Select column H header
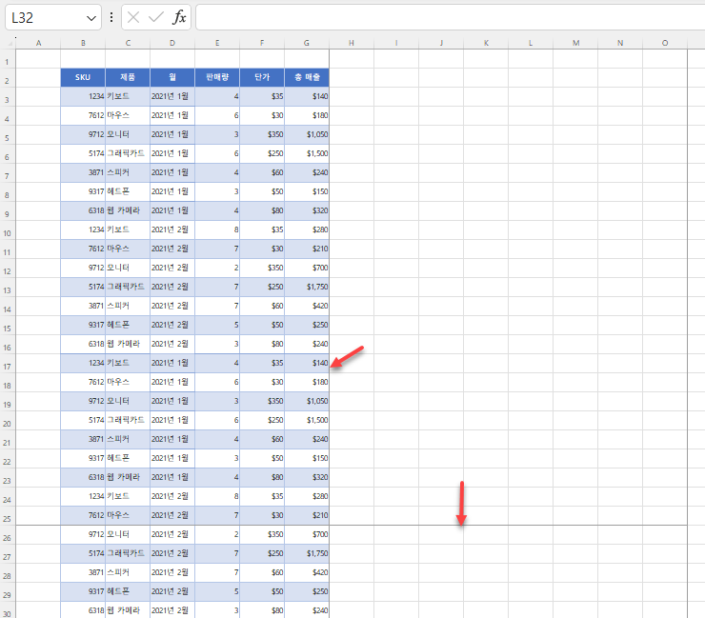 pyautogui.click(x=352, y=43)
